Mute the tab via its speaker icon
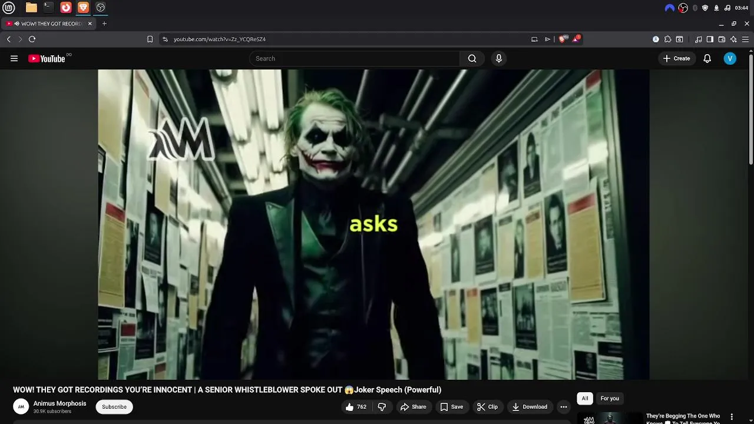Viewport: 754px width, 424px height. (x=16, y=24)
